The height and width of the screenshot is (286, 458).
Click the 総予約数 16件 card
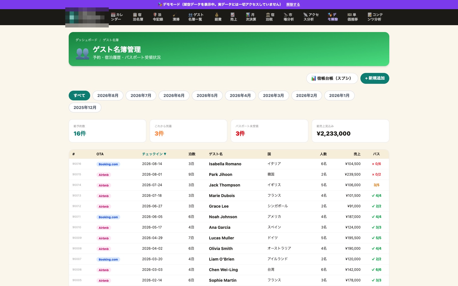tap(107, 131)
